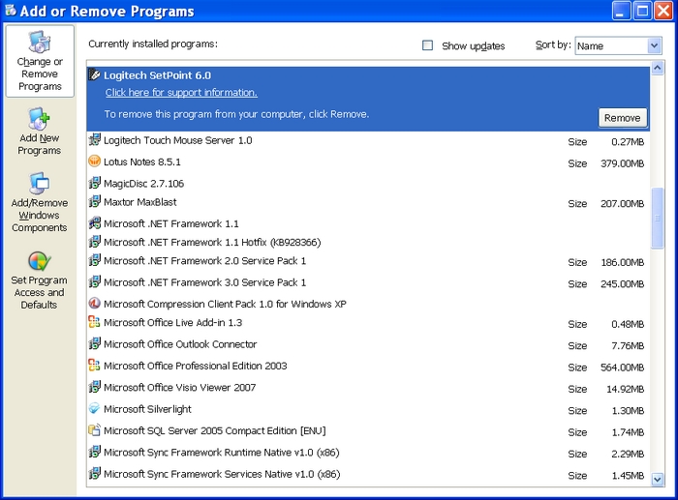Click the program list scrollbar thumb

tap(658, 218)
